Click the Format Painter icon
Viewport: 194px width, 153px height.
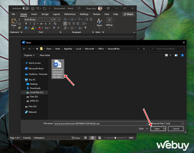[19, 28]
